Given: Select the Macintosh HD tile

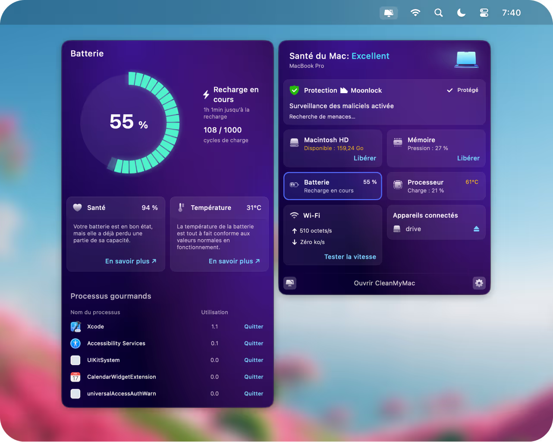Looking at the screenshot, I should point(333,148).
